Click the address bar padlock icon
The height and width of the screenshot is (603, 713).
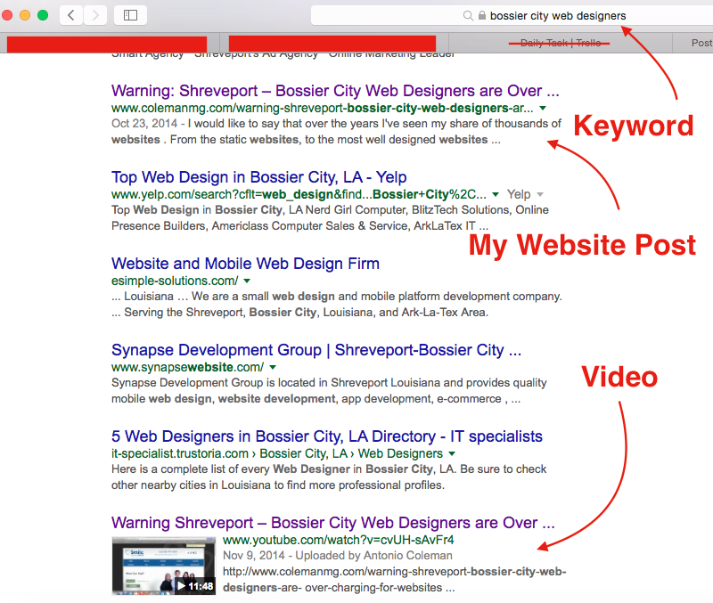pyautogui.click(x=482, y=16)
